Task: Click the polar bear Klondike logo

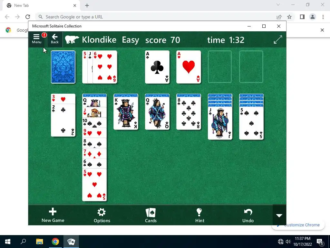Action: pos(72,40)
